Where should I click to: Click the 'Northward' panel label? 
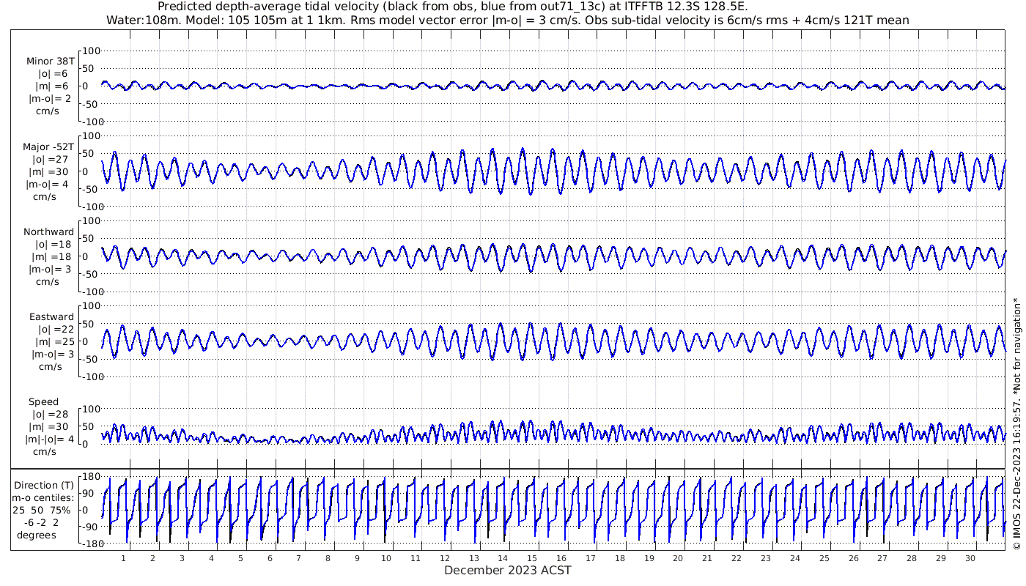click(49, 231)
